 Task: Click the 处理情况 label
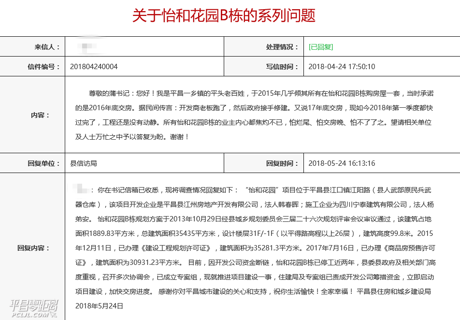coord(283,47)
